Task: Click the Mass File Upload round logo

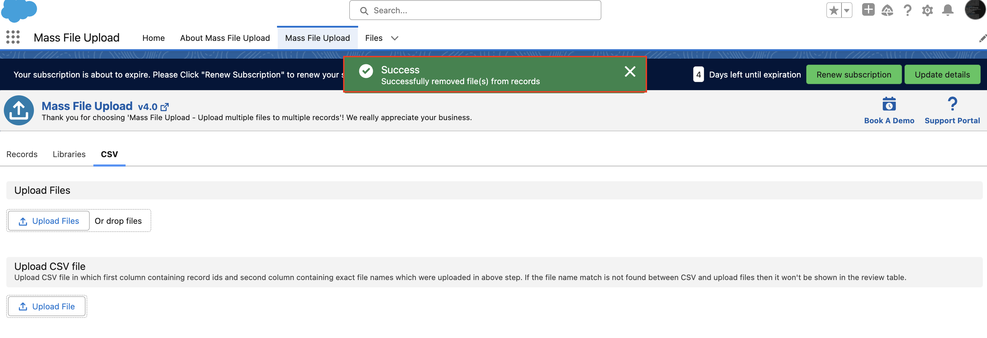Action: coord(19,110)
